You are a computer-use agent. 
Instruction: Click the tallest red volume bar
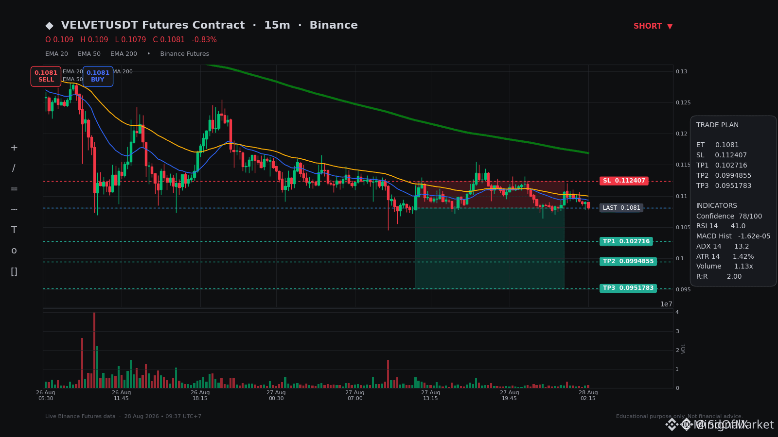pyautogui.click(x=94, y=350)
